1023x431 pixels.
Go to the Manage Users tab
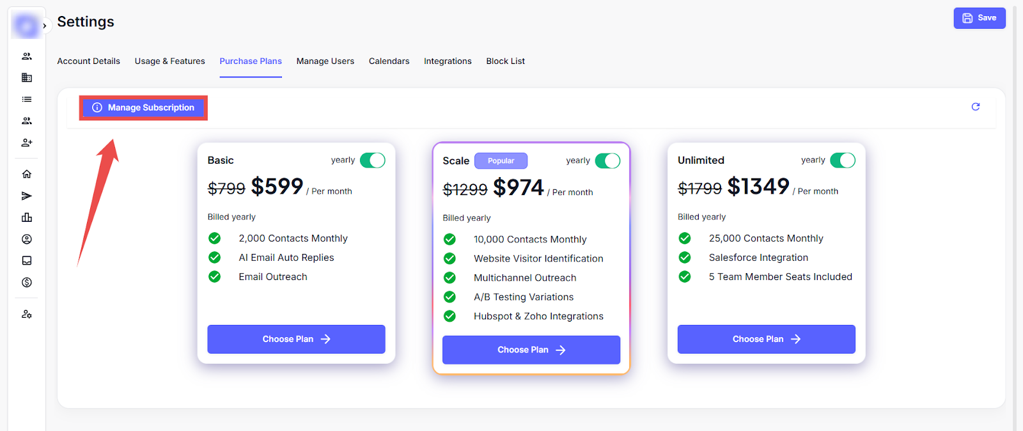(x=325, y=61)
